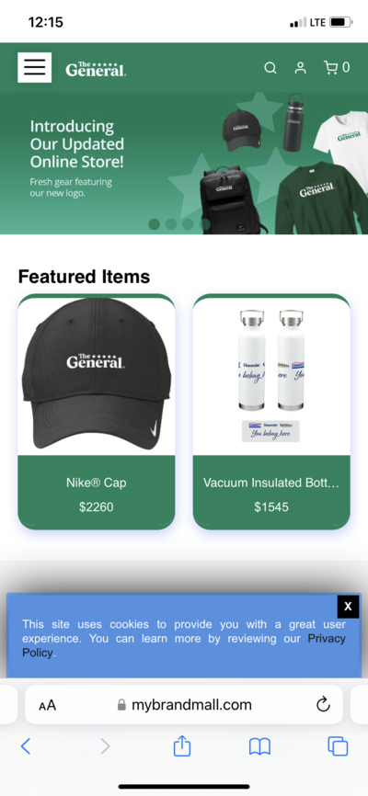Select the second carousel dot
The height and width of the screenshot is (796, 368).
tap(171, 224)
